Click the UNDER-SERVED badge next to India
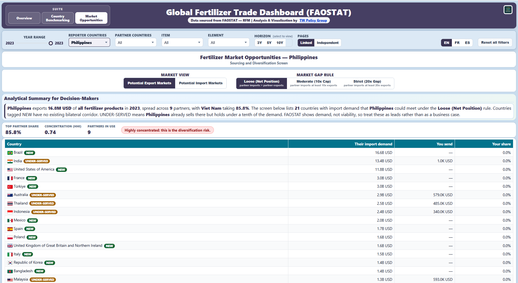The image size is (518, 283). pos(37,161)
